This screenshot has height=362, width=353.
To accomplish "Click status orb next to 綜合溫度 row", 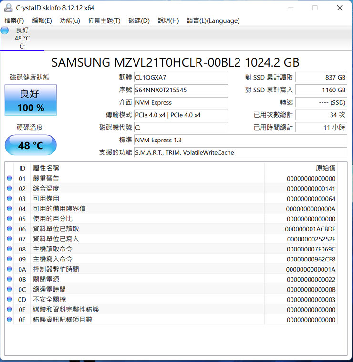I will [x=10, y=189].
